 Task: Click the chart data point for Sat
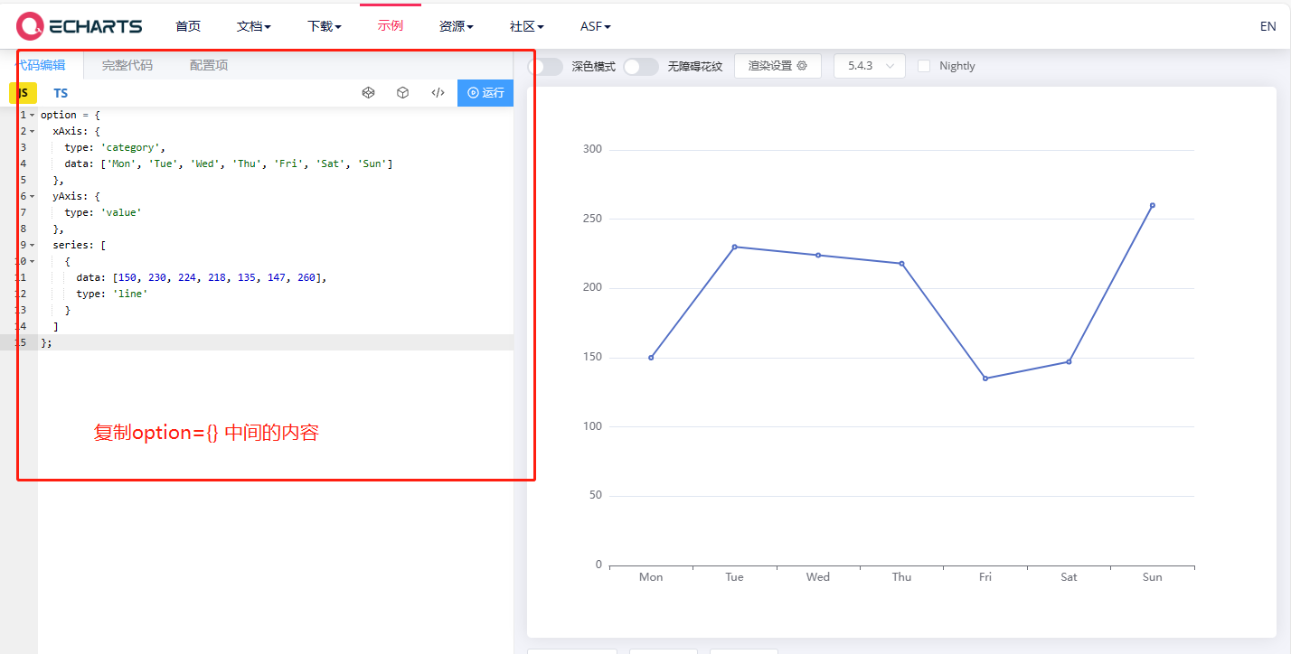[x=1069, y=361]
